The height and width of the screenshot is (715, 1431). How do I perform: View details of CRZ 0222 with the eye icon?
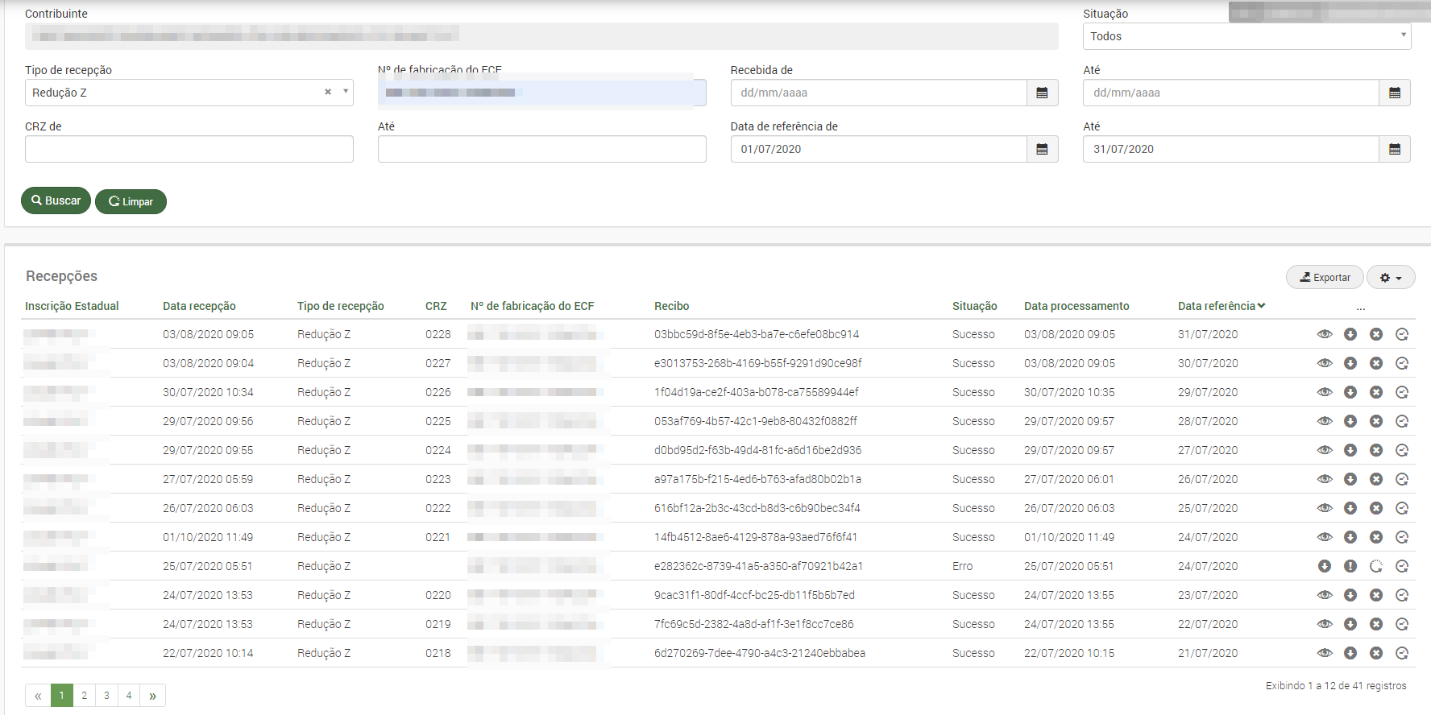point(1325,508)
